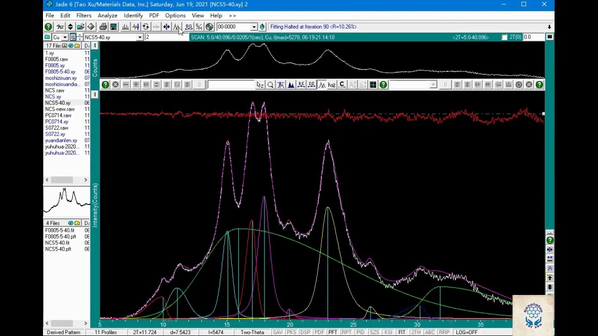Screen dimensions: 598x336
Task: Open the Identify menu
Action: point(133,15)
